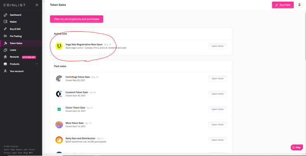Open the user profile avatar icon

(299, 5)
